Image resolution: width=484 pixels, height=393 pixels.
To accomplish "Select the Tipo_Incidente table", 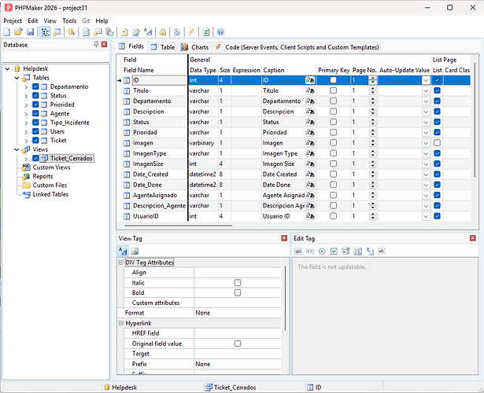I will 70,123.
